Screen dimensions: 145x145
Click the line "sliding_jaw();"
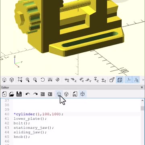pos(30,132)
